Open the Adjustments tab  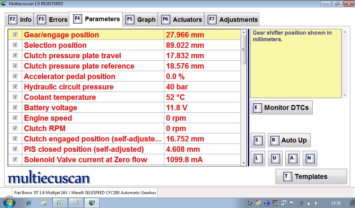point(232,19)
